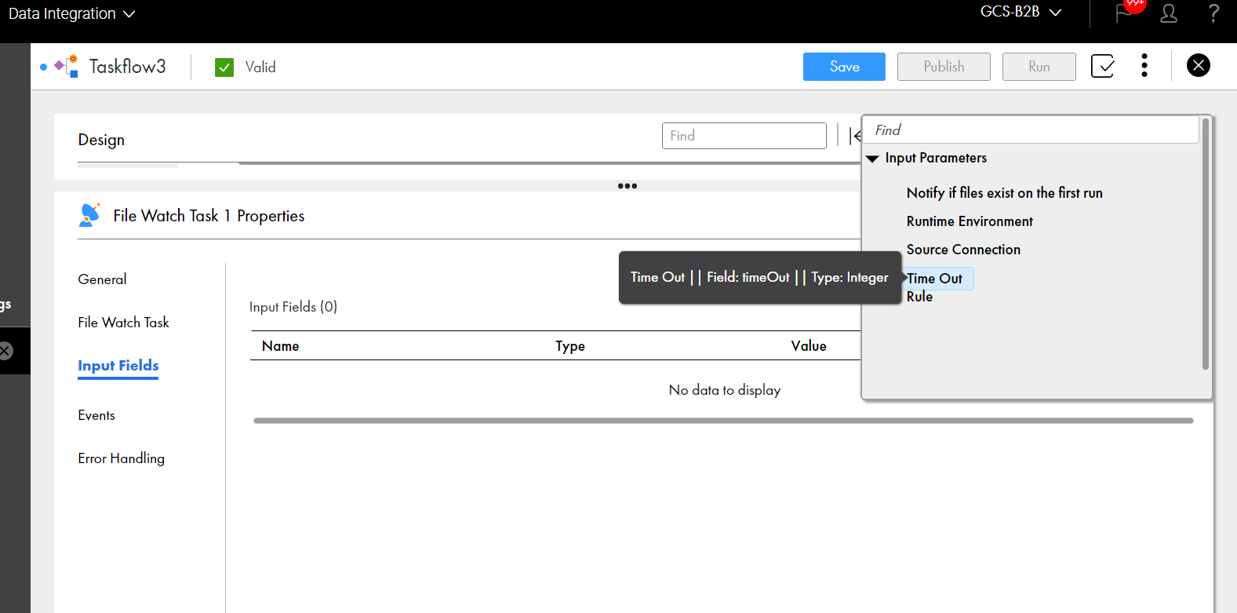Open the help question mark icon
This screenshot has width=1237, height=613.
(1213, 13)
